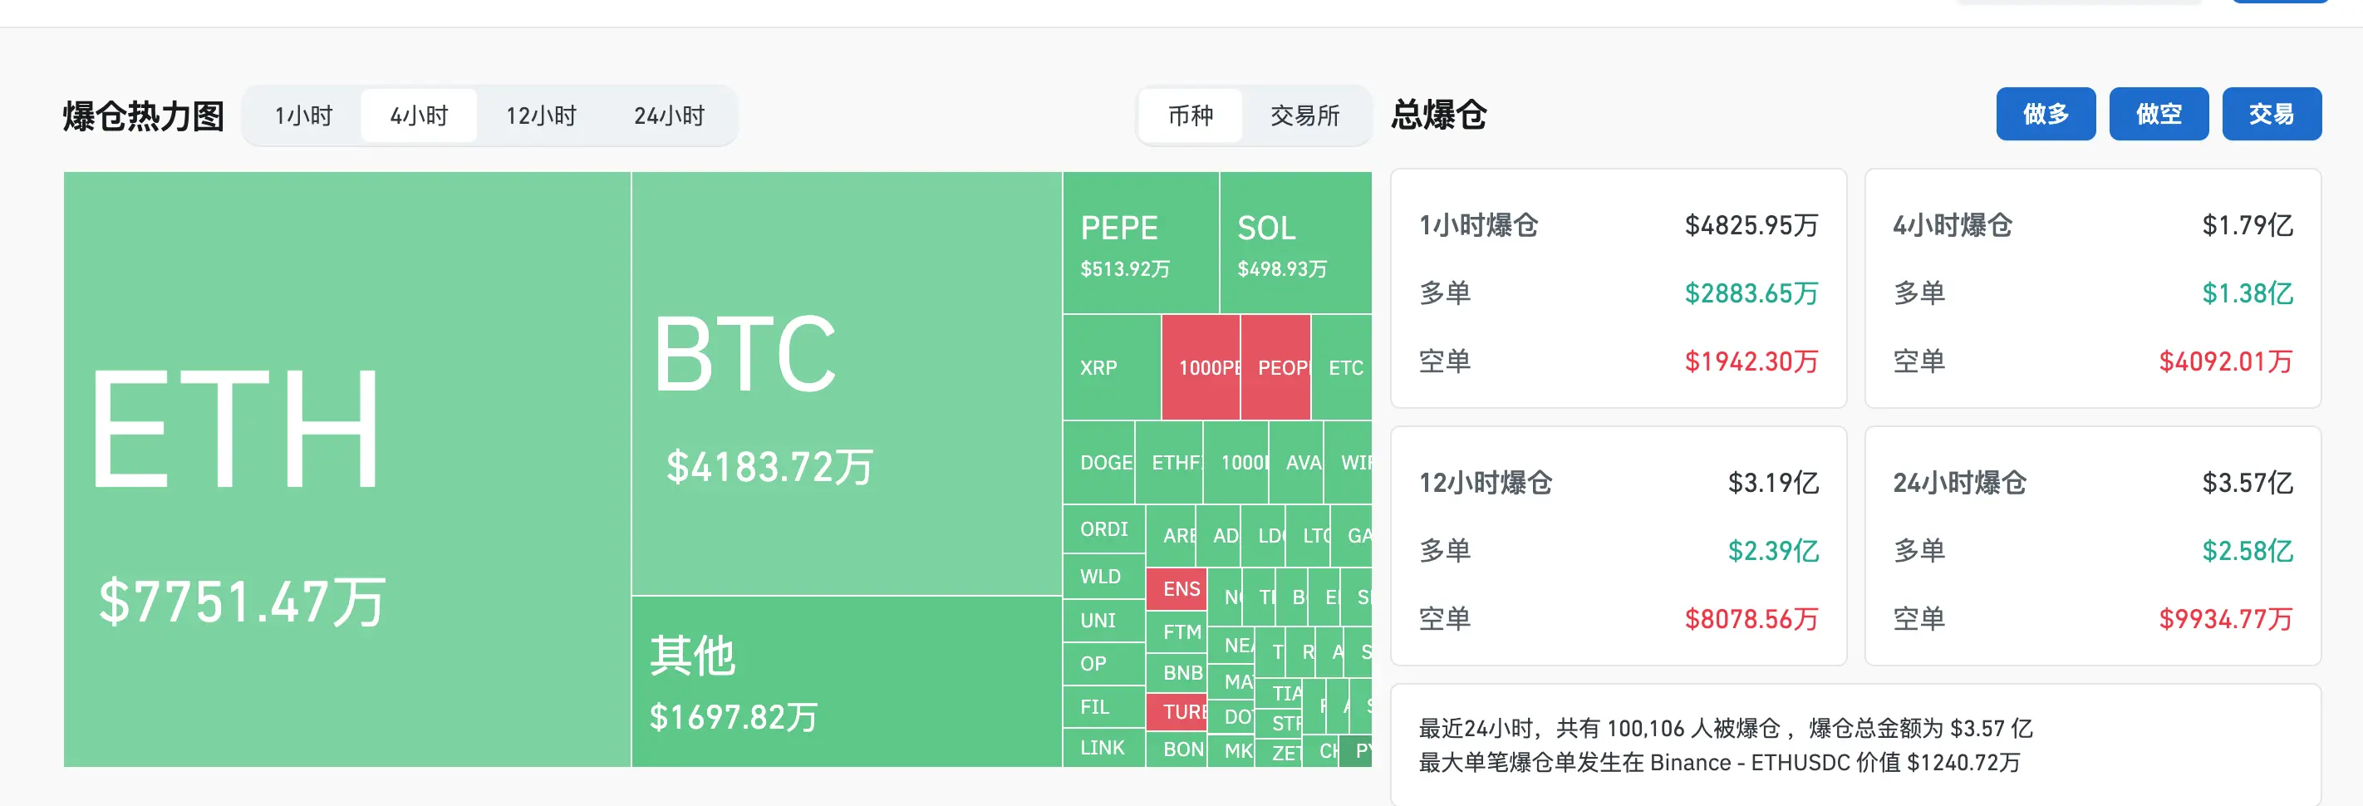
Task: Click the 1小时爆仓 stats card
Action: pyautogui.click(x=1617, y=289)
